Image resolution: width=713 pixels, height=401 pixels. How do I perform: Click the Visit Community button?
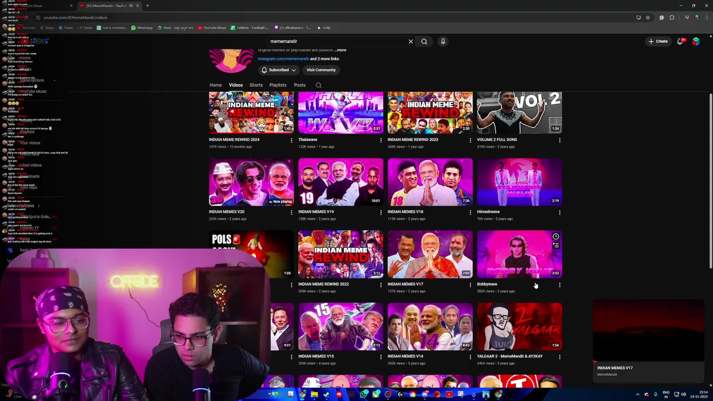click(321, 70)
